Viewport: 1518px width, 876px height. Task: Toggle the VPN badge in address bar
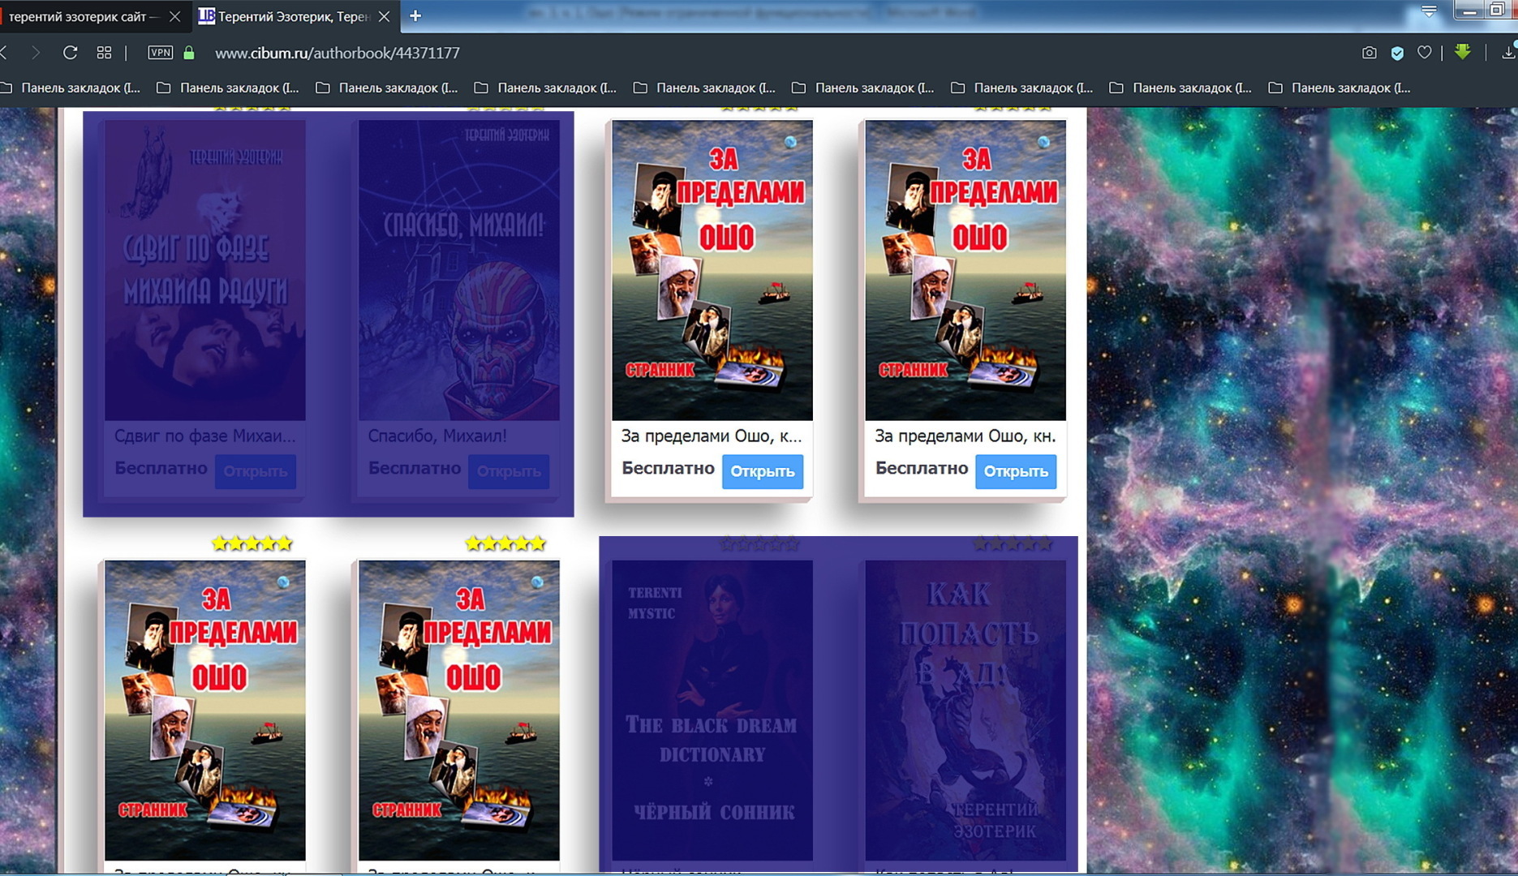tap(160, 53)
